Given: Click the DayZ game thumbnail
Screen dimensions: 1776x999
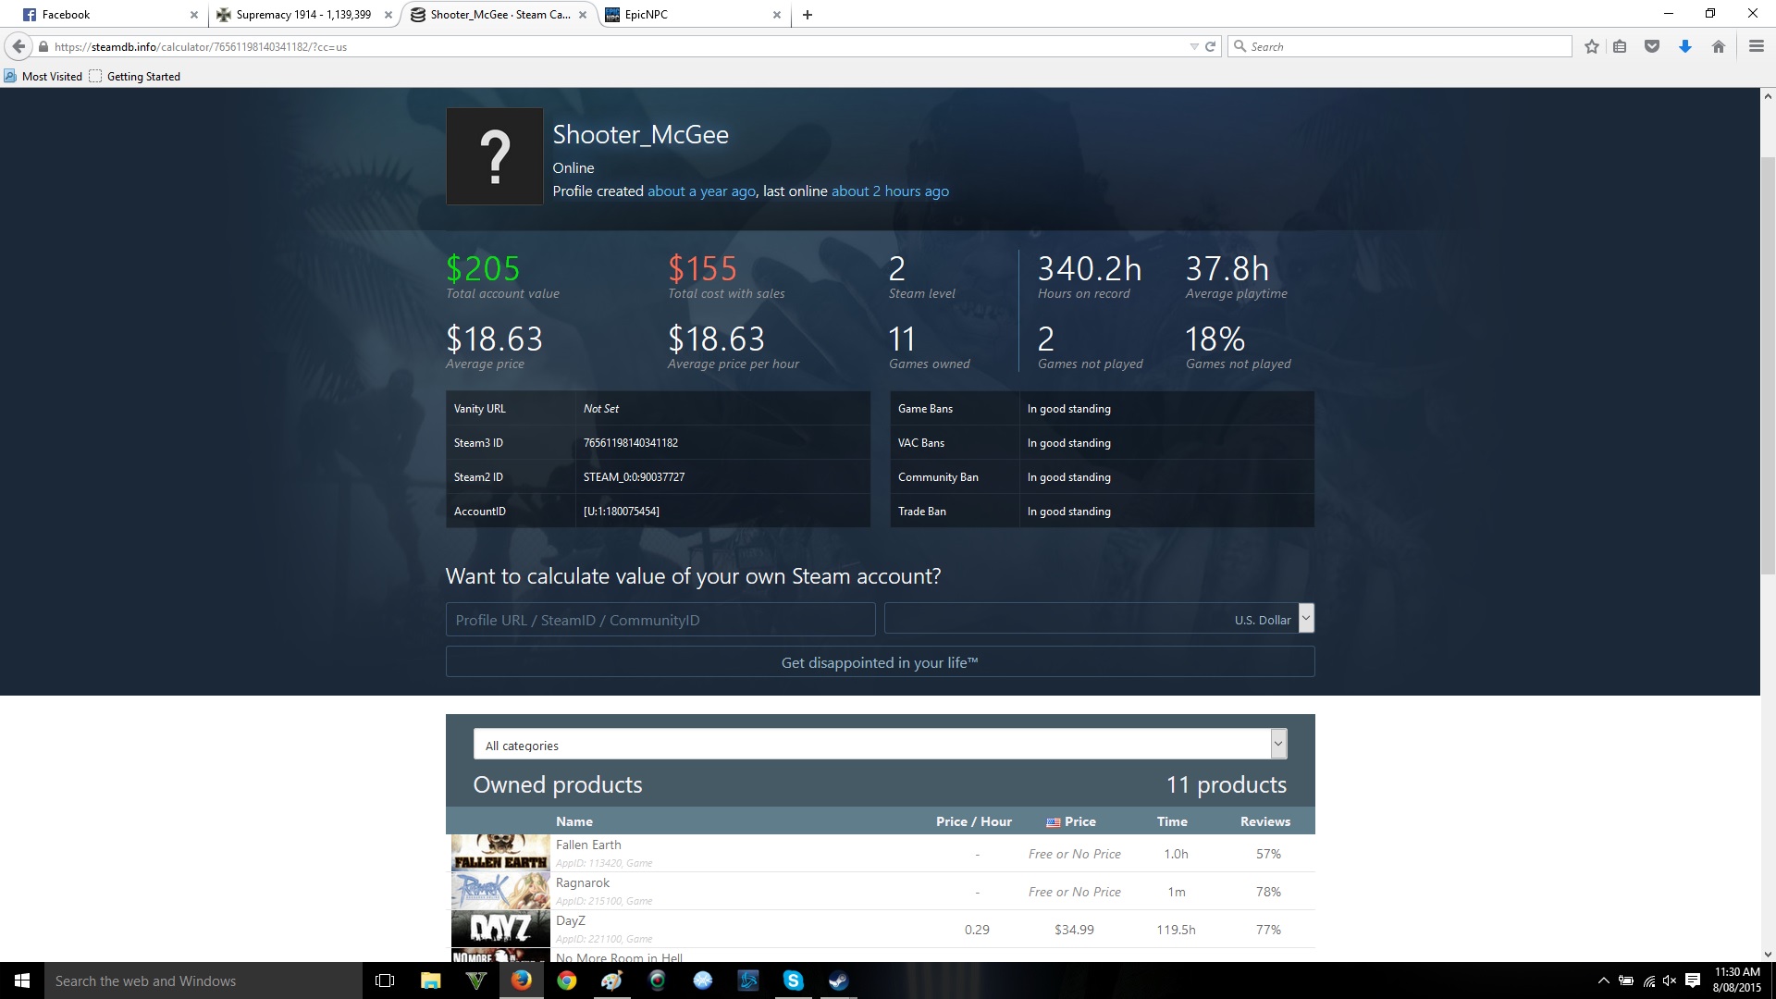Looking at the screenshot, I should tap(499, 929).
